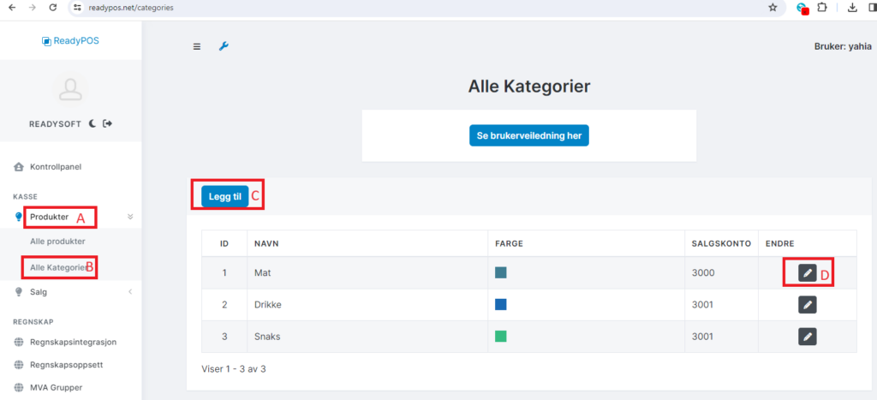Screen dimensions: 877x400
Task: Click the Snaks row 3001 salgskonto value
Action: [x=704, y=337]
